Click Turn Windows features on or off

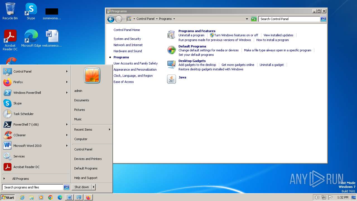[236, 35]
